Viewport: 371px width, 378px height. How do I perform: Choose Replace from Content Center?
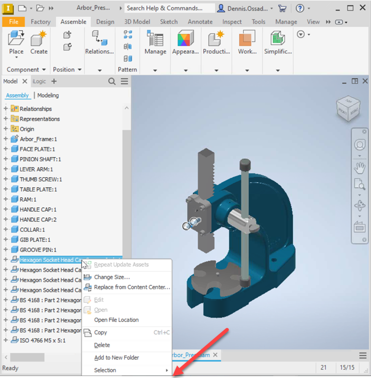[127, 287]
